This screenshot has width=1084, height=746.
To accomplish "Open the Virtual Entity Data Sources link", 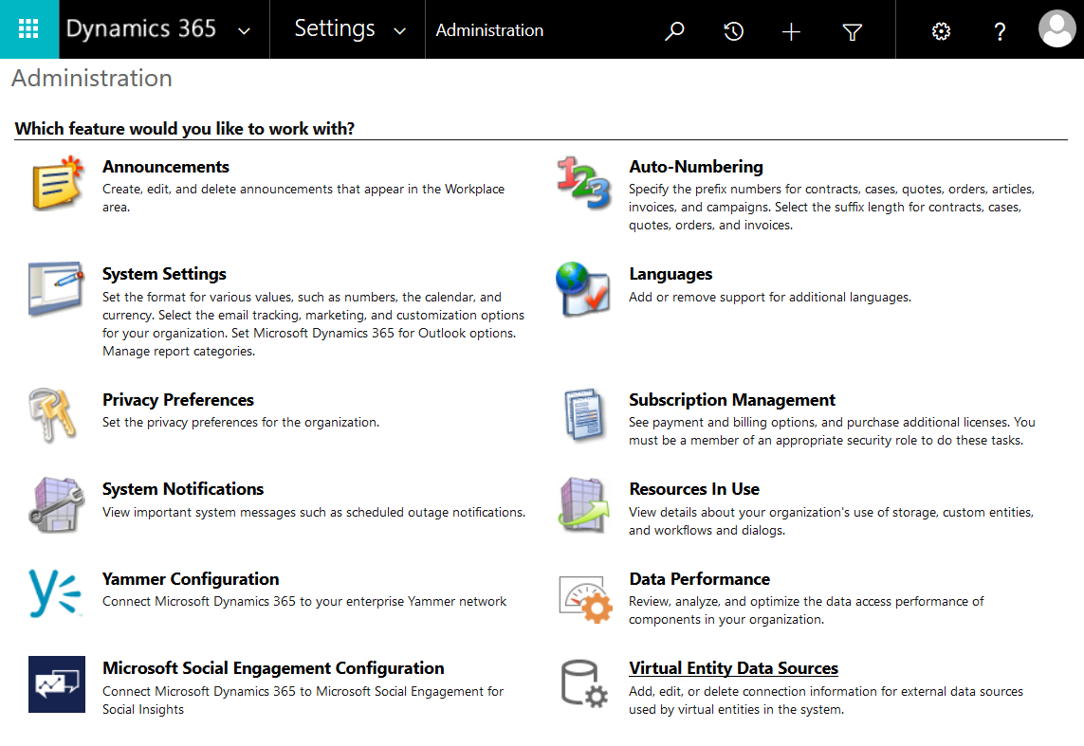I will [733, 668].
